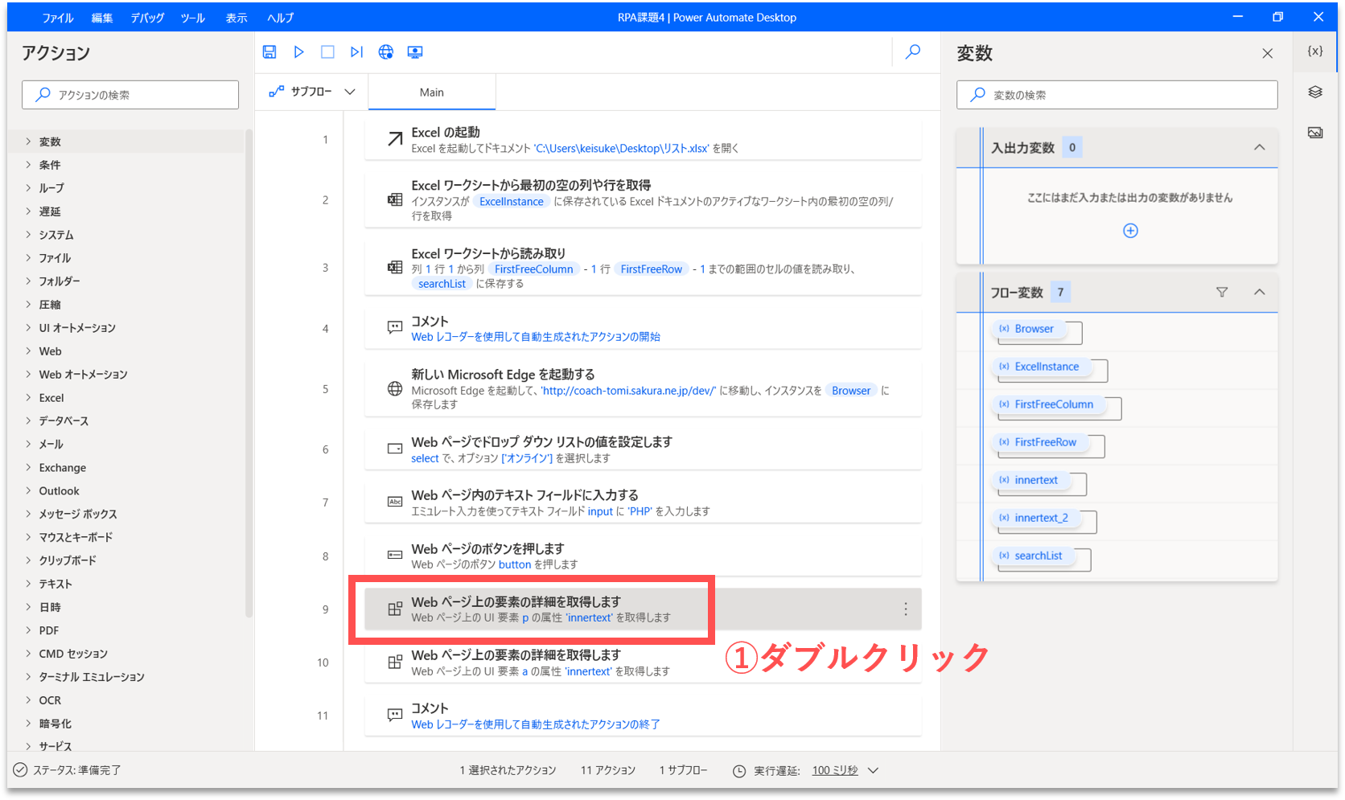Viewport: 1345px width, 800px height.
Task: Open the Web recorder globe icon
Action: pos(386,51)
